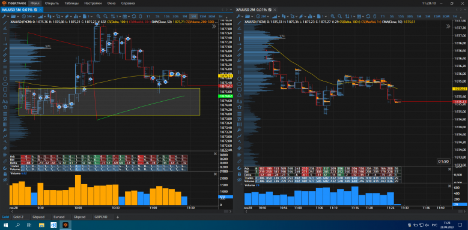The width and height of the screenshot is (468, 230).
Task: Click Tiger.Trade icon in Windows taskbar
Action: pyautogui.click(x=65, y=225)
